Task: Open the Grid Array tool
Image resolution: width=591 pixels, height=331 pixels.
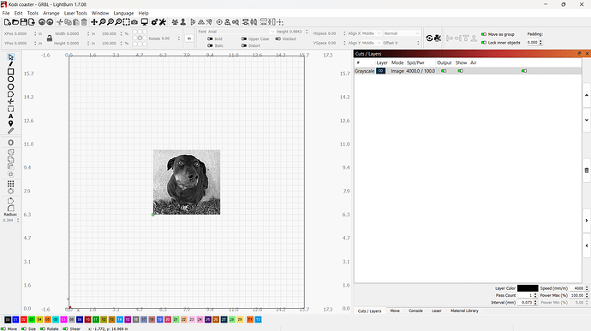Action: click(10, 183)
